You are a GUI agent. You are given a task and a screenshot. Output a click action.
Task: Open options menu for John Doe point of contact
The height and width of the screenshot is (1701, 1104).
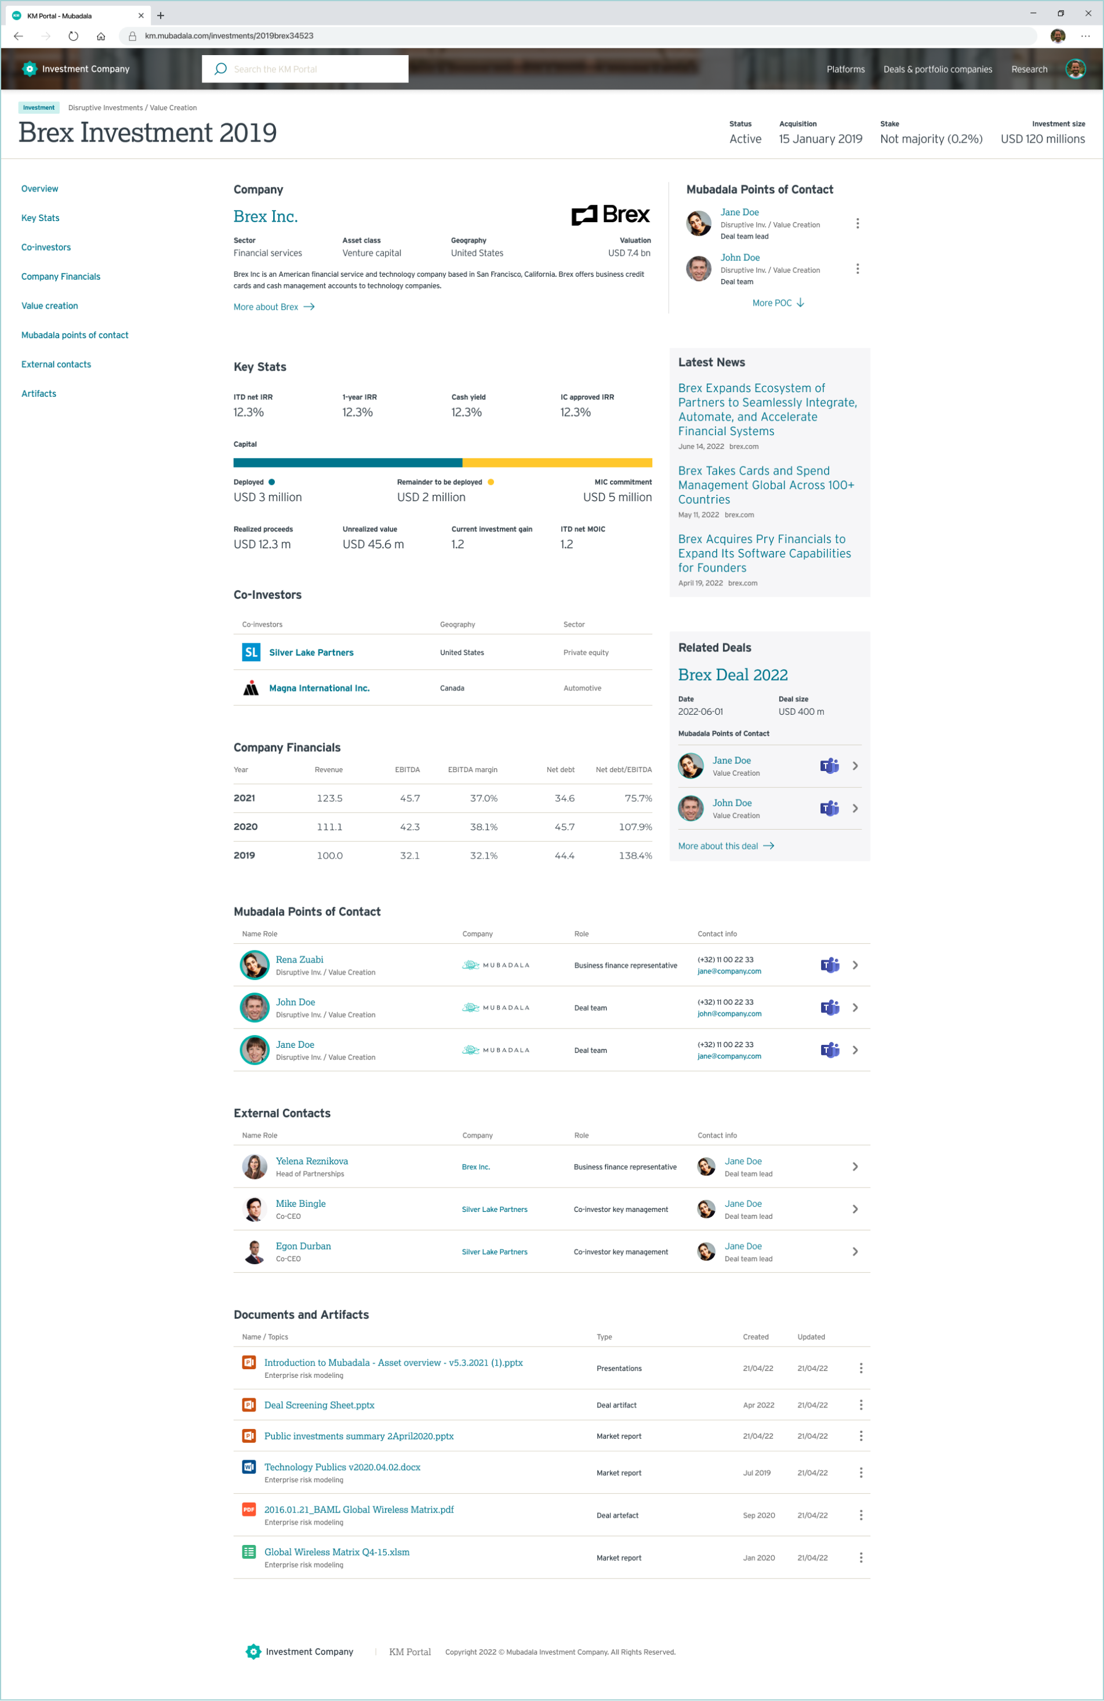(x=857, y=269)
